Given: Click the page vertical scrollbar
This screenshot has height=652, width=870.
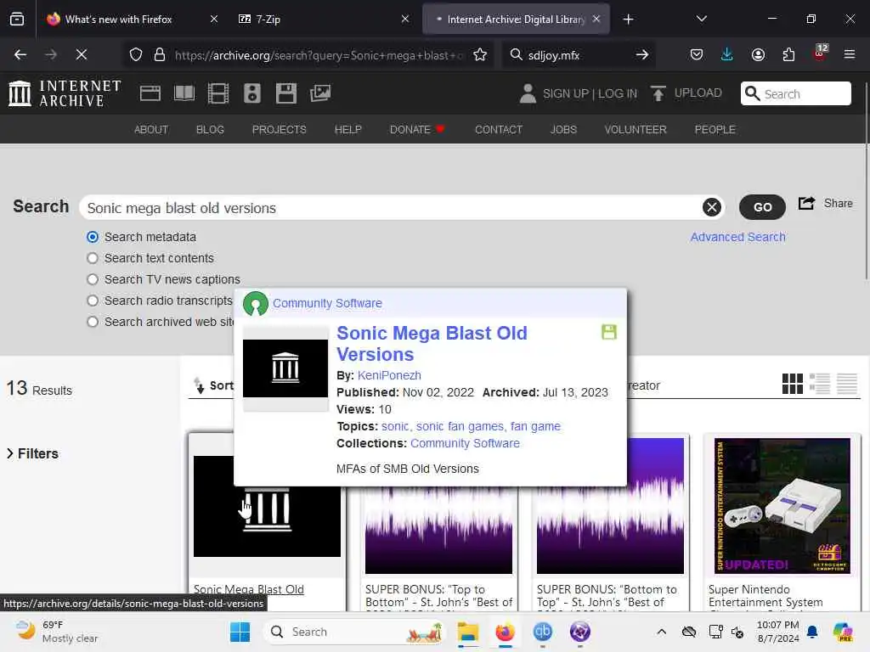Looking at the screenshot, I should (x=867, y=180).
